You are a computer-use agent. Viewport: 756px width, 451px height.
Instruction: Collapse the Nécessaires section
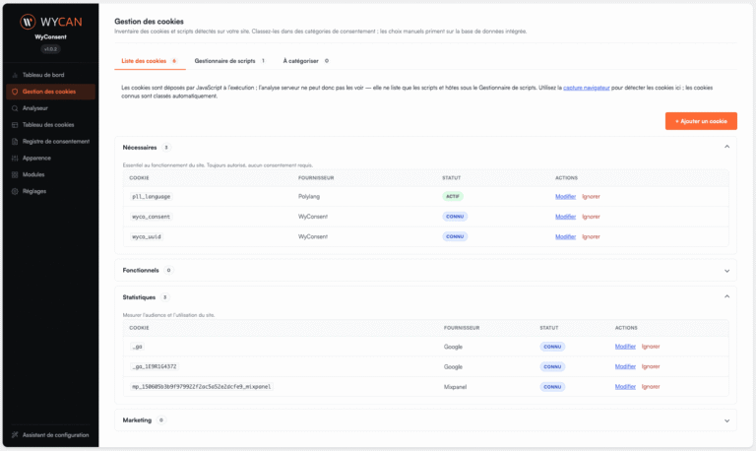(x=726, y=147)
